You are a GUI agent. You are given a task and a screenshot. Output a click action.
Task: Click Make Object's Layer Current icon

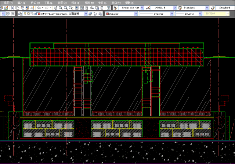tap(90, 14)
